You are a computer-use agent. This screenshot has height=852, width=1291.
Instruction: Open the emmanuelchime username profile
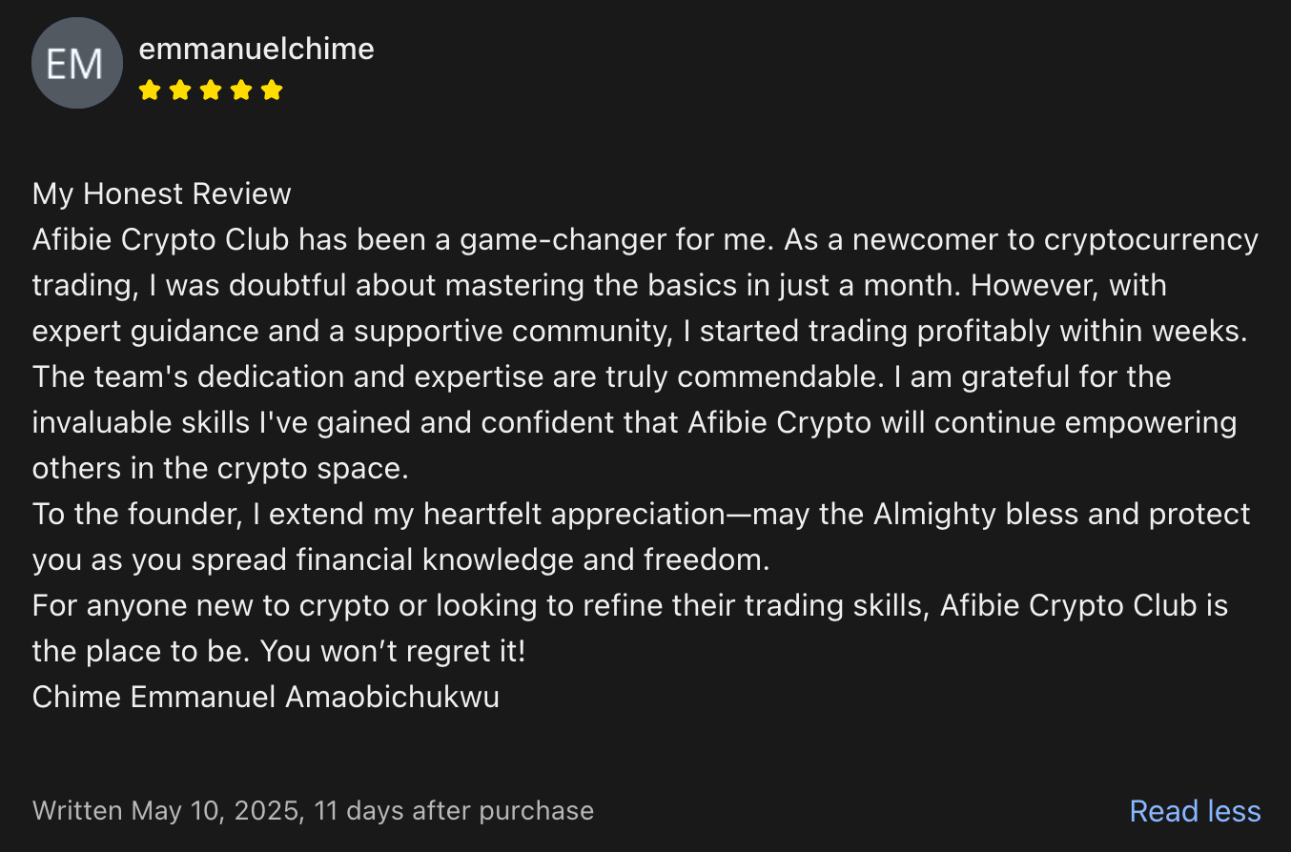coord(256,49)
